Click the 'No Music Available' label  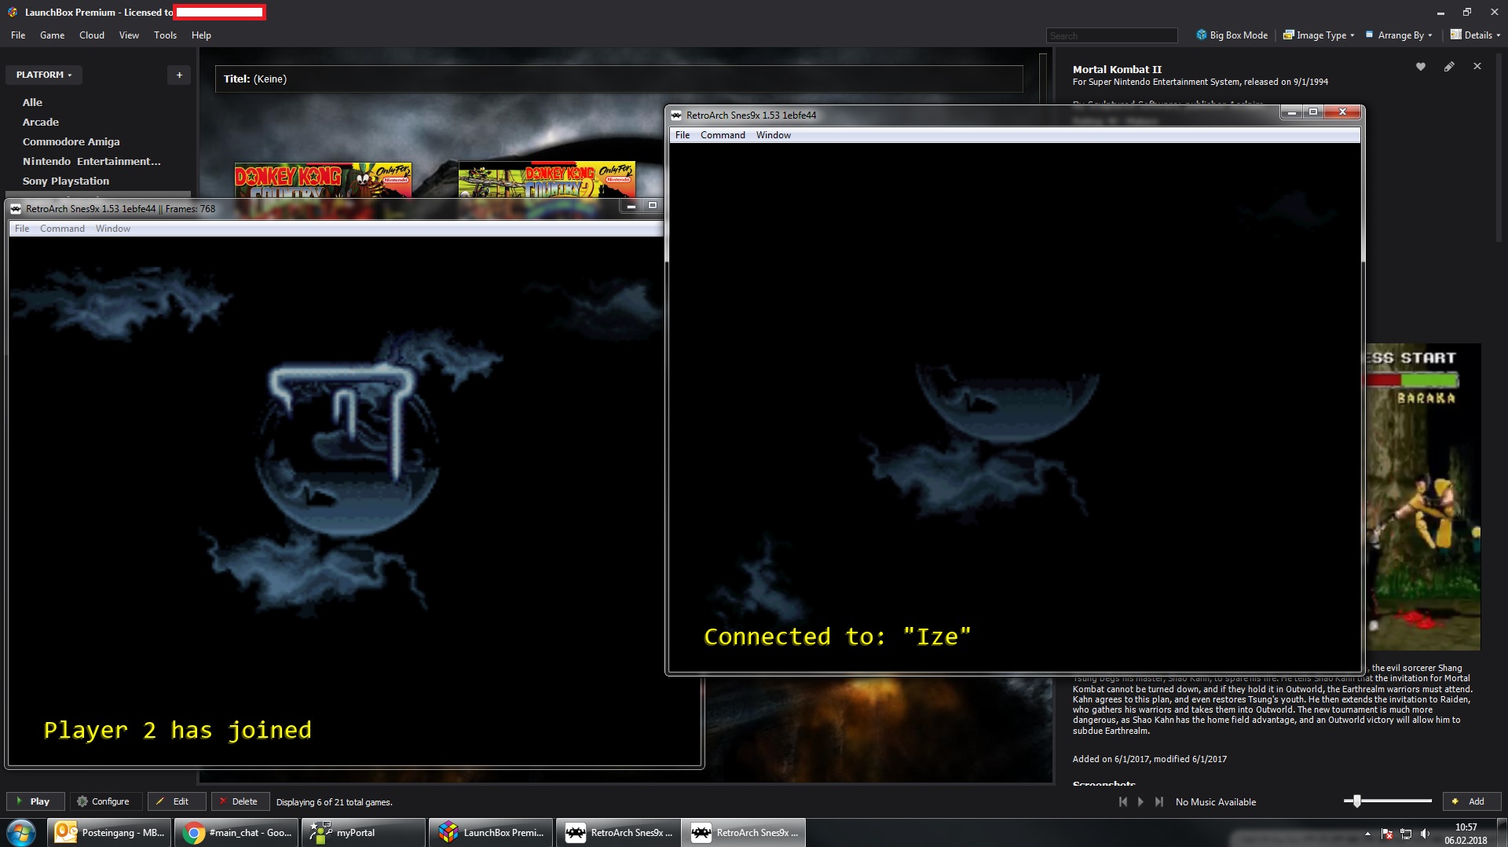pos(1216,802)
